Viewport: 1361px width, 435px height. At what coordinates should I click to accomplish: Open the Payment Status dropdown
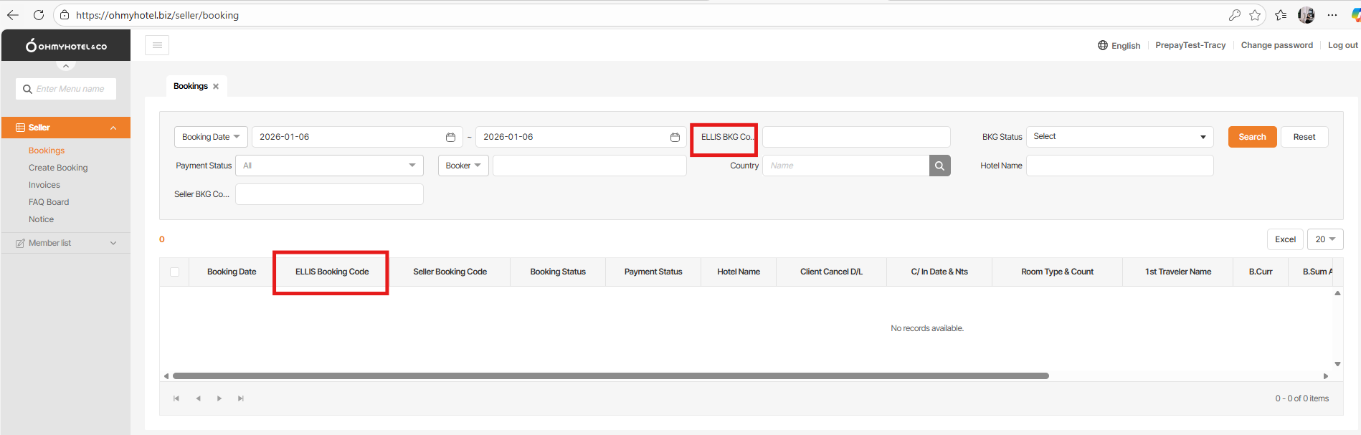click(x=329, y=166)
